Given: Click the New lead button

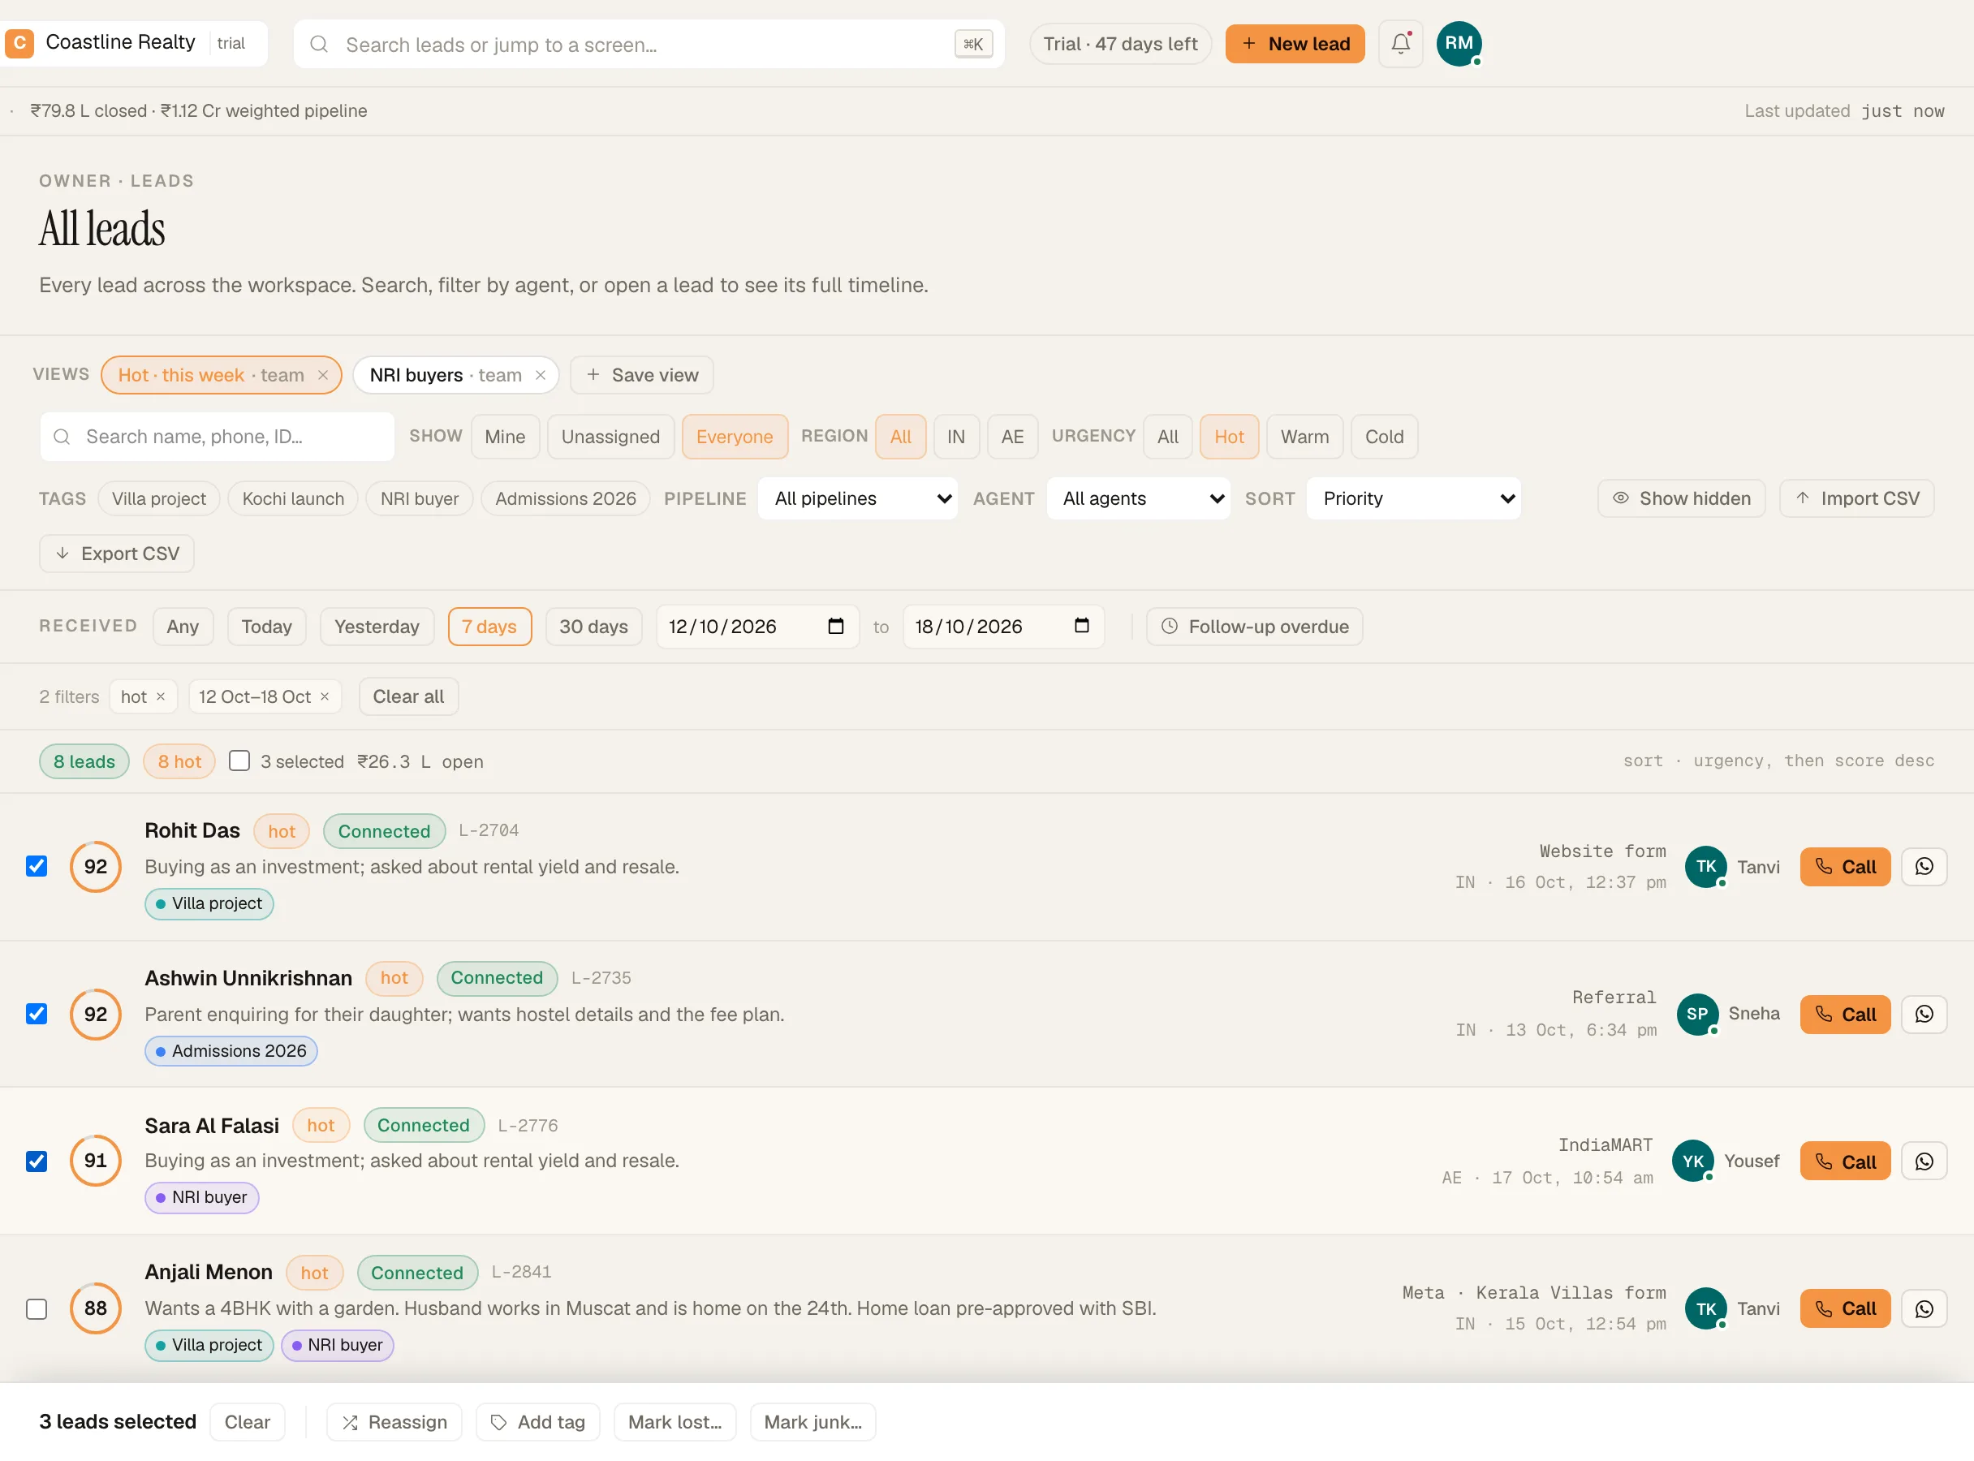Looking at the screenshot, I should pos(1295,43).
